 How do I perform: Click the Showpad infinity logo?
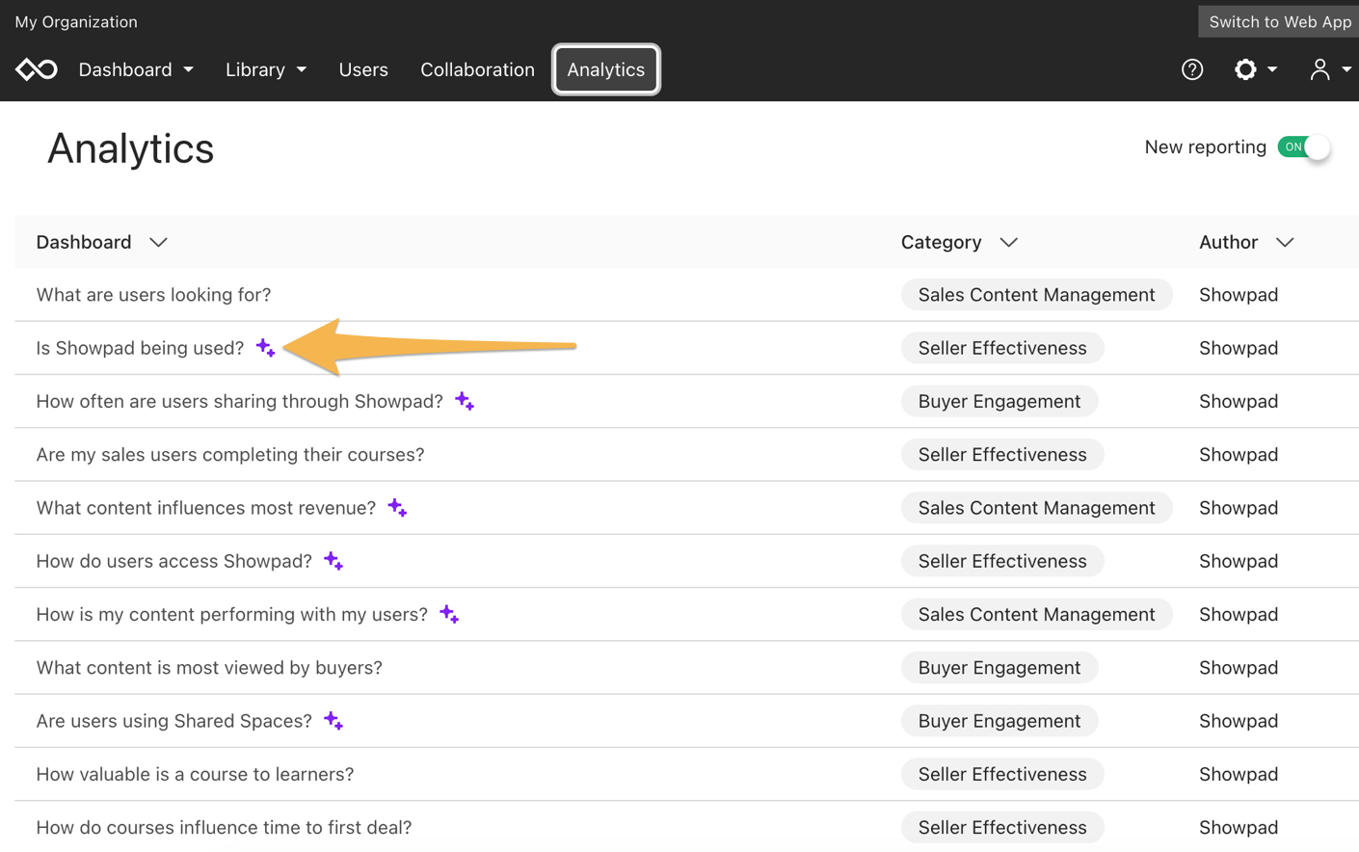(37, 69)
